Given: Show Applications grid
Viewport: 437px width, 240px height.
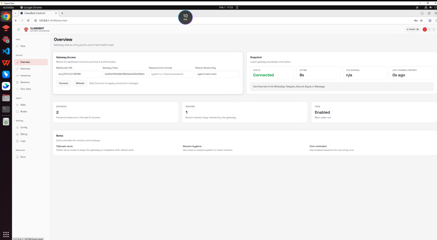Looking at the screenshot, I should pos(6,234).
